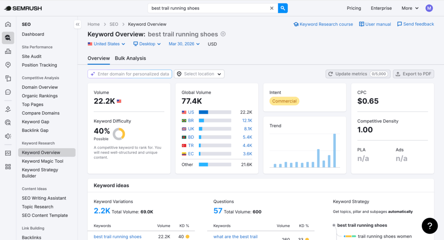
Task: Open Backlink Gap in the sidebar
Action: (35, 130)
